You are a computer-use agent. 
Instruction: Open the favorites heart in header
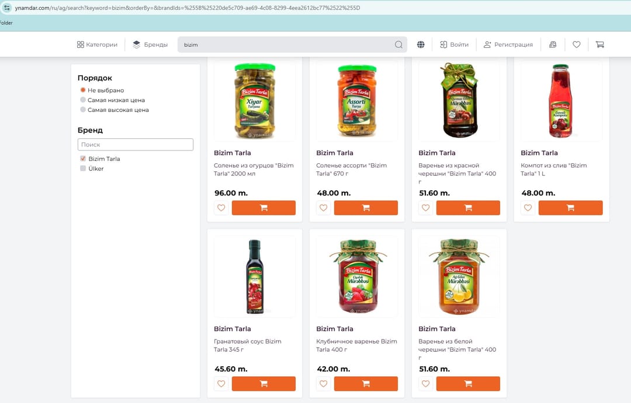point(576,45)
